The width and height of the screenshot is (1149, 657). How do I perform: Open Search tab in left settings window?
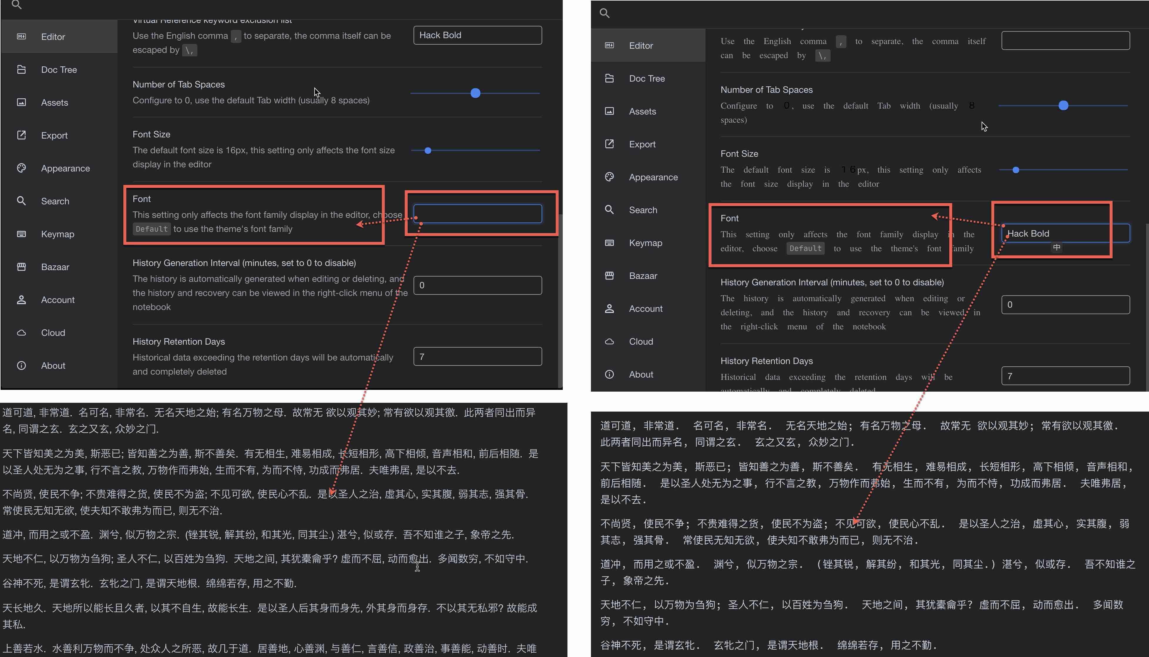(x=55, y=201)
